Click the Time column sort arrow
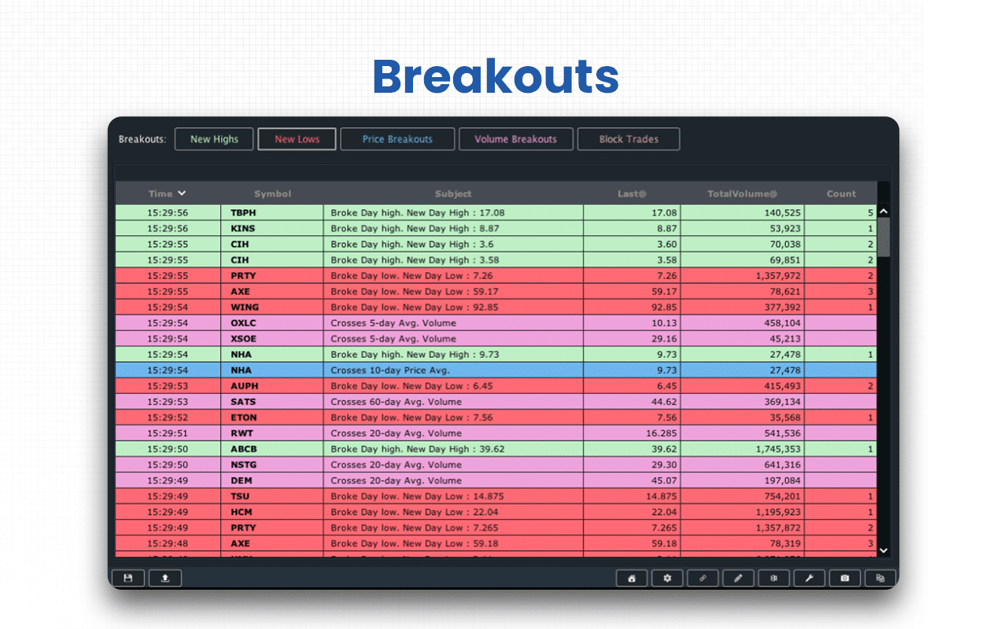Screen dimensions: 1007x629 point(182,193)
